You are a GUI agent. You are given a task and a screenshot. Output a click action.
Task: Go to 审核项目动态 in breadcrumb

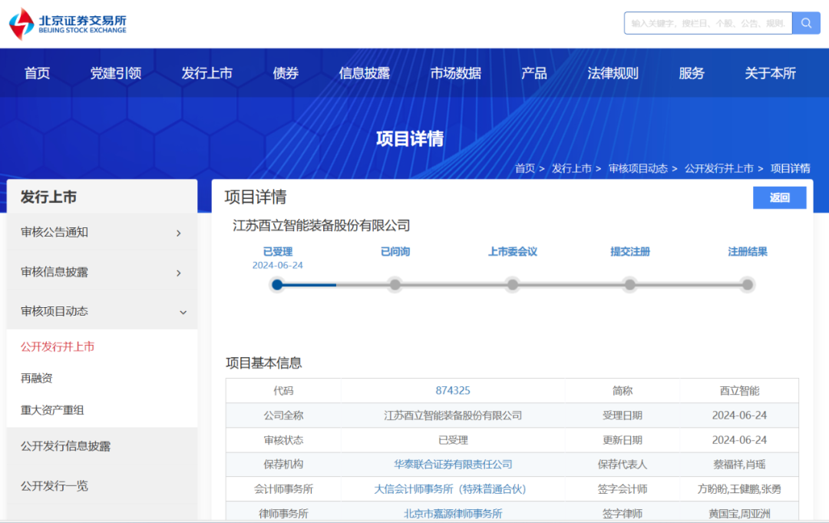pos(638,168)
